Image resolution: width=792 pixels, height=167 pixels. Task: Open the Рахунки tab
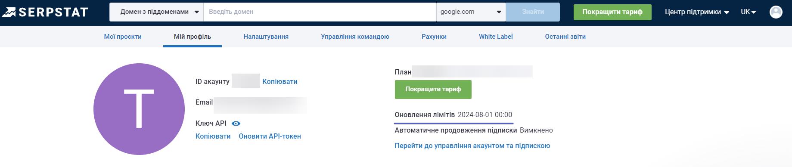[x=434, y=37]
